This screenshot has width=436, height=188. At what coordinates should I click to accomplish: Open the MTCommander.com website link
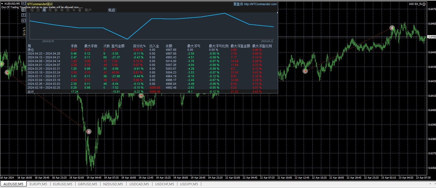[x=260, y=4]
